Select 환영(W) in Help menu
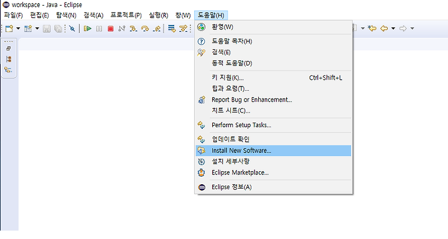Viewport: 448px width, 239px height. tap(273, 27)
